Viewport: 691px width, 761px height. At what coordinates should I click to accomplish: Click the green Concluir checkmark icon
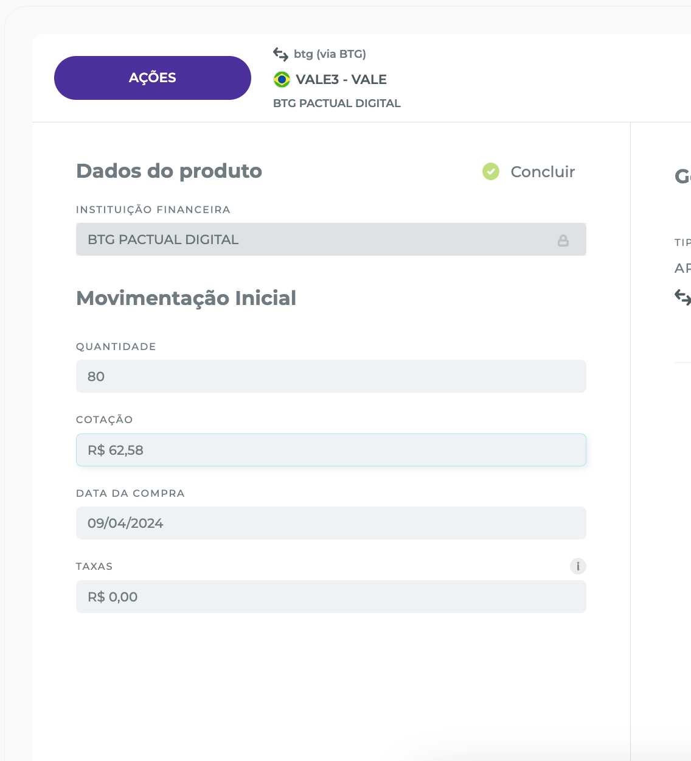(491, 172)
